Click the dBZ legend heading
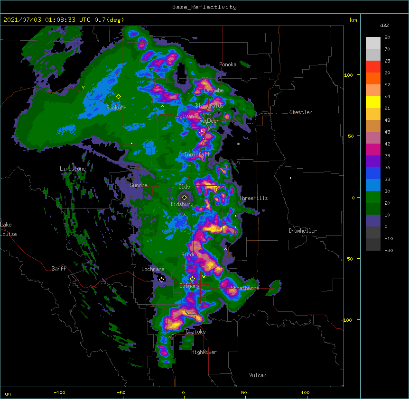The image size is (409, 399). tap(384, 25)
